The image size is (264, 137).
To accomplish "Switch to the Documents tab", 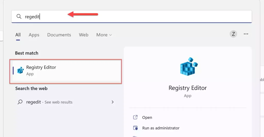I will point(59,35).
